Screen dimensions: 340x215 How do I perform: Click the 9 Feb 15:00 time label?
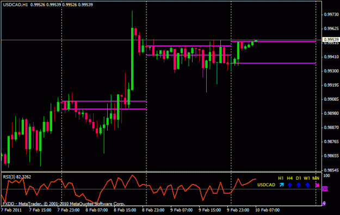(x=209, y=210)
